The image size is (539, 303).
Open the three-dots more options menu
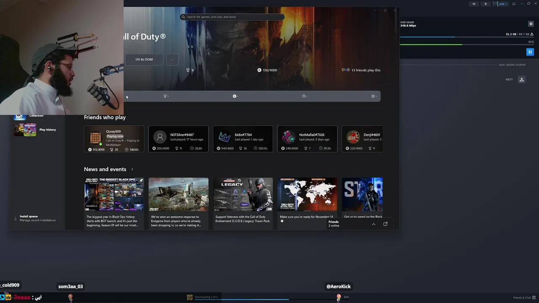[x=172, y=59]
